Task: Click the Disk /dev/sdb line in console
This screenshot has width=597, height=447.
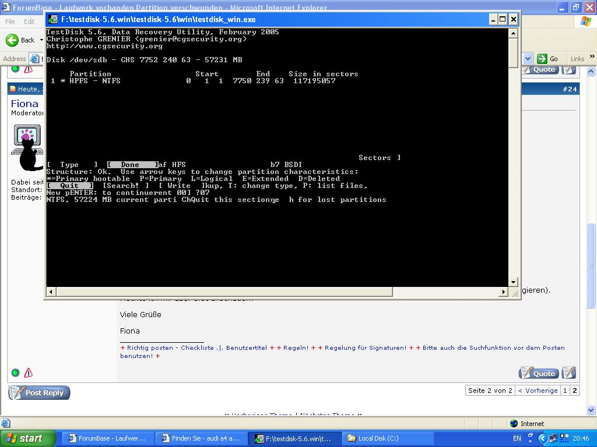Action: (x=145, y=60)
